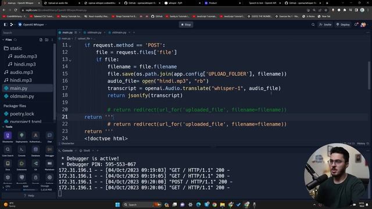This screenshot has height=209, width=372.
Task: Reload the browser page
Action: [16, 10]
